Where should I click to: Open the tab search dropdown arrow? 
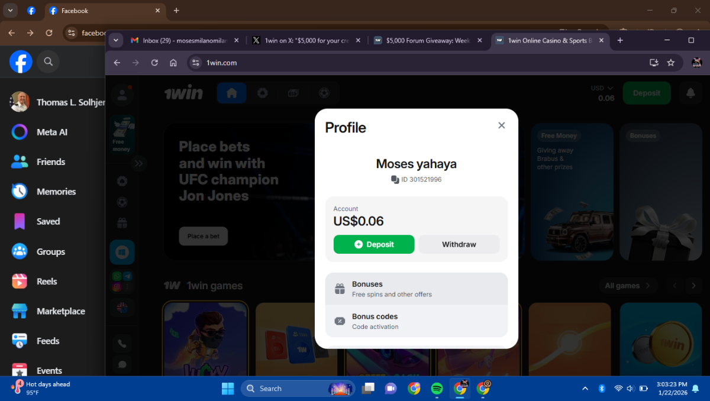[x=116, y=41]
